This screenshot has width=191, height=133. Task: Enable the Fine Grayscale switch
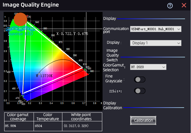(140, 80)
